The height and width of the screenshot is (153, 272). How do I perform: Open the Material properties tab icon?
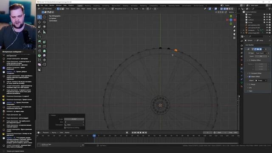(x=242, y=86)
